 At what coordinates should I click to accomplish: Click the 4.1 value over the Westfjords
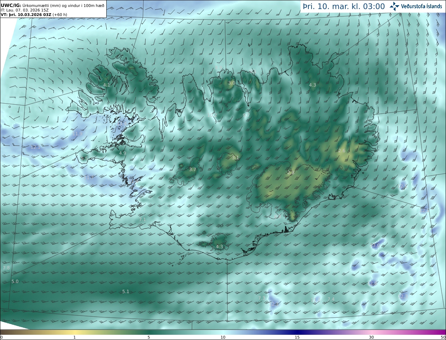pyautogui.click(x=107, y=85)
